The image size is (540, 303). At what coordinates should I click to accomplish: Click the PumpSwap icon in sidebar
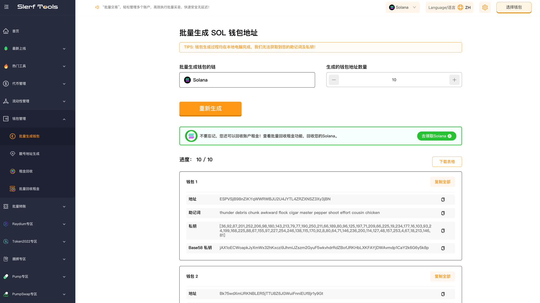(x=6, y=294)
